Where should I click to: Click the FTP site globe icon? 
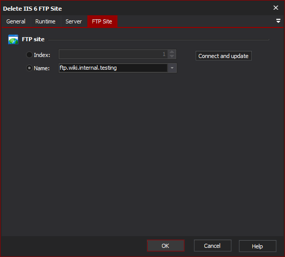point(13,39)
